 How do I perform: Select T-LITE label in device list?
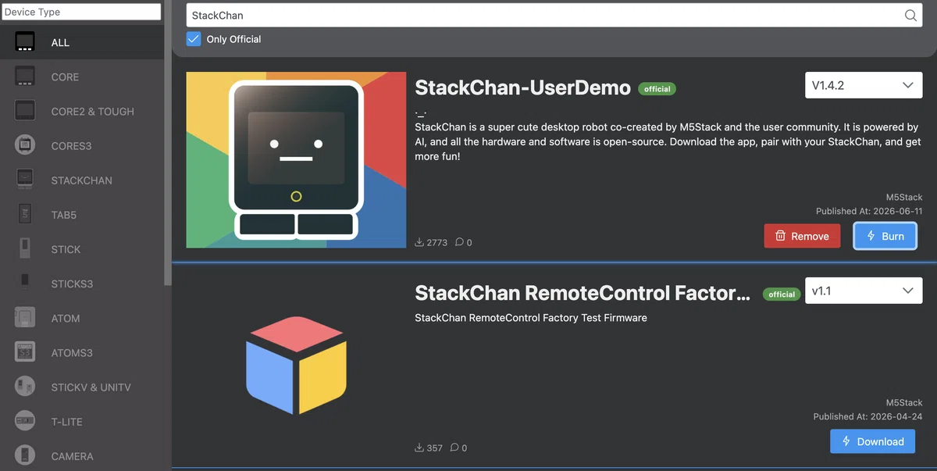[67, 422]
